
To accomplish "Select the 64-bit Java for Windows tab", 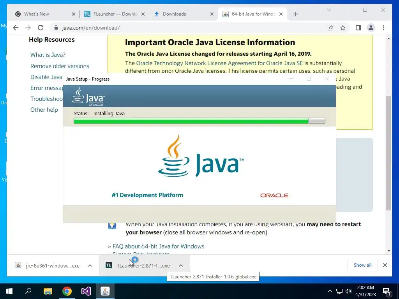I will click(253, 14).
